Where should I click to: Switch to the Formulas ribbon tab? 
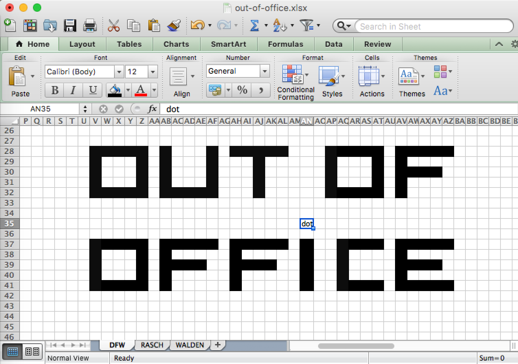pyautogui.click(x=285, y=44)
